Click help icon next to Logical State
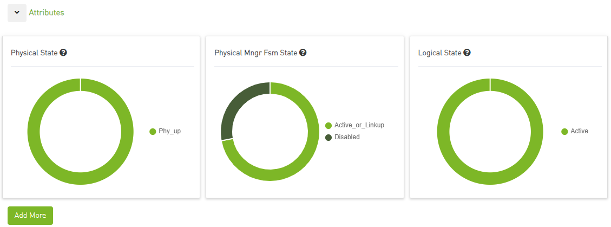This screenshot has height=227, width=611. coord(467,53)
